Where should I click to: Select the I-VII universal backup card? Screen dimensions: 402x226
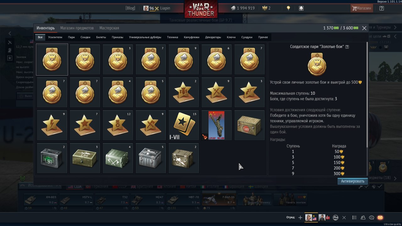[184, 125]
